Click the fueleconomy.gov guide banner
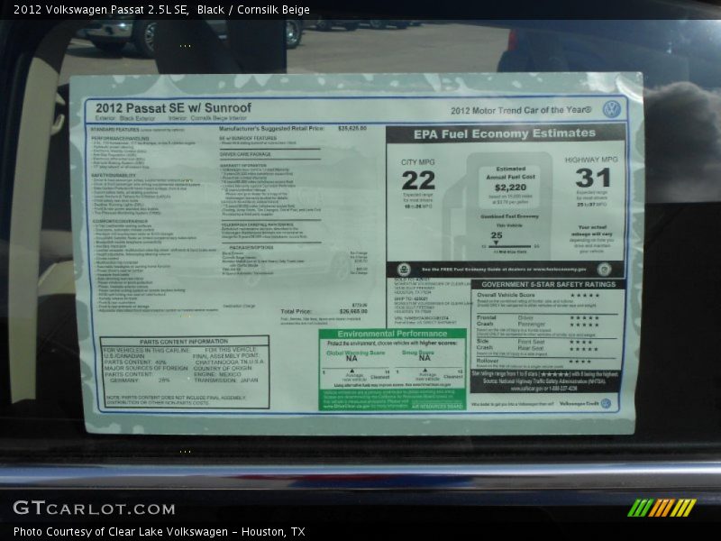The height and width of the screenshot is (541, 721). tap(504, 270)
